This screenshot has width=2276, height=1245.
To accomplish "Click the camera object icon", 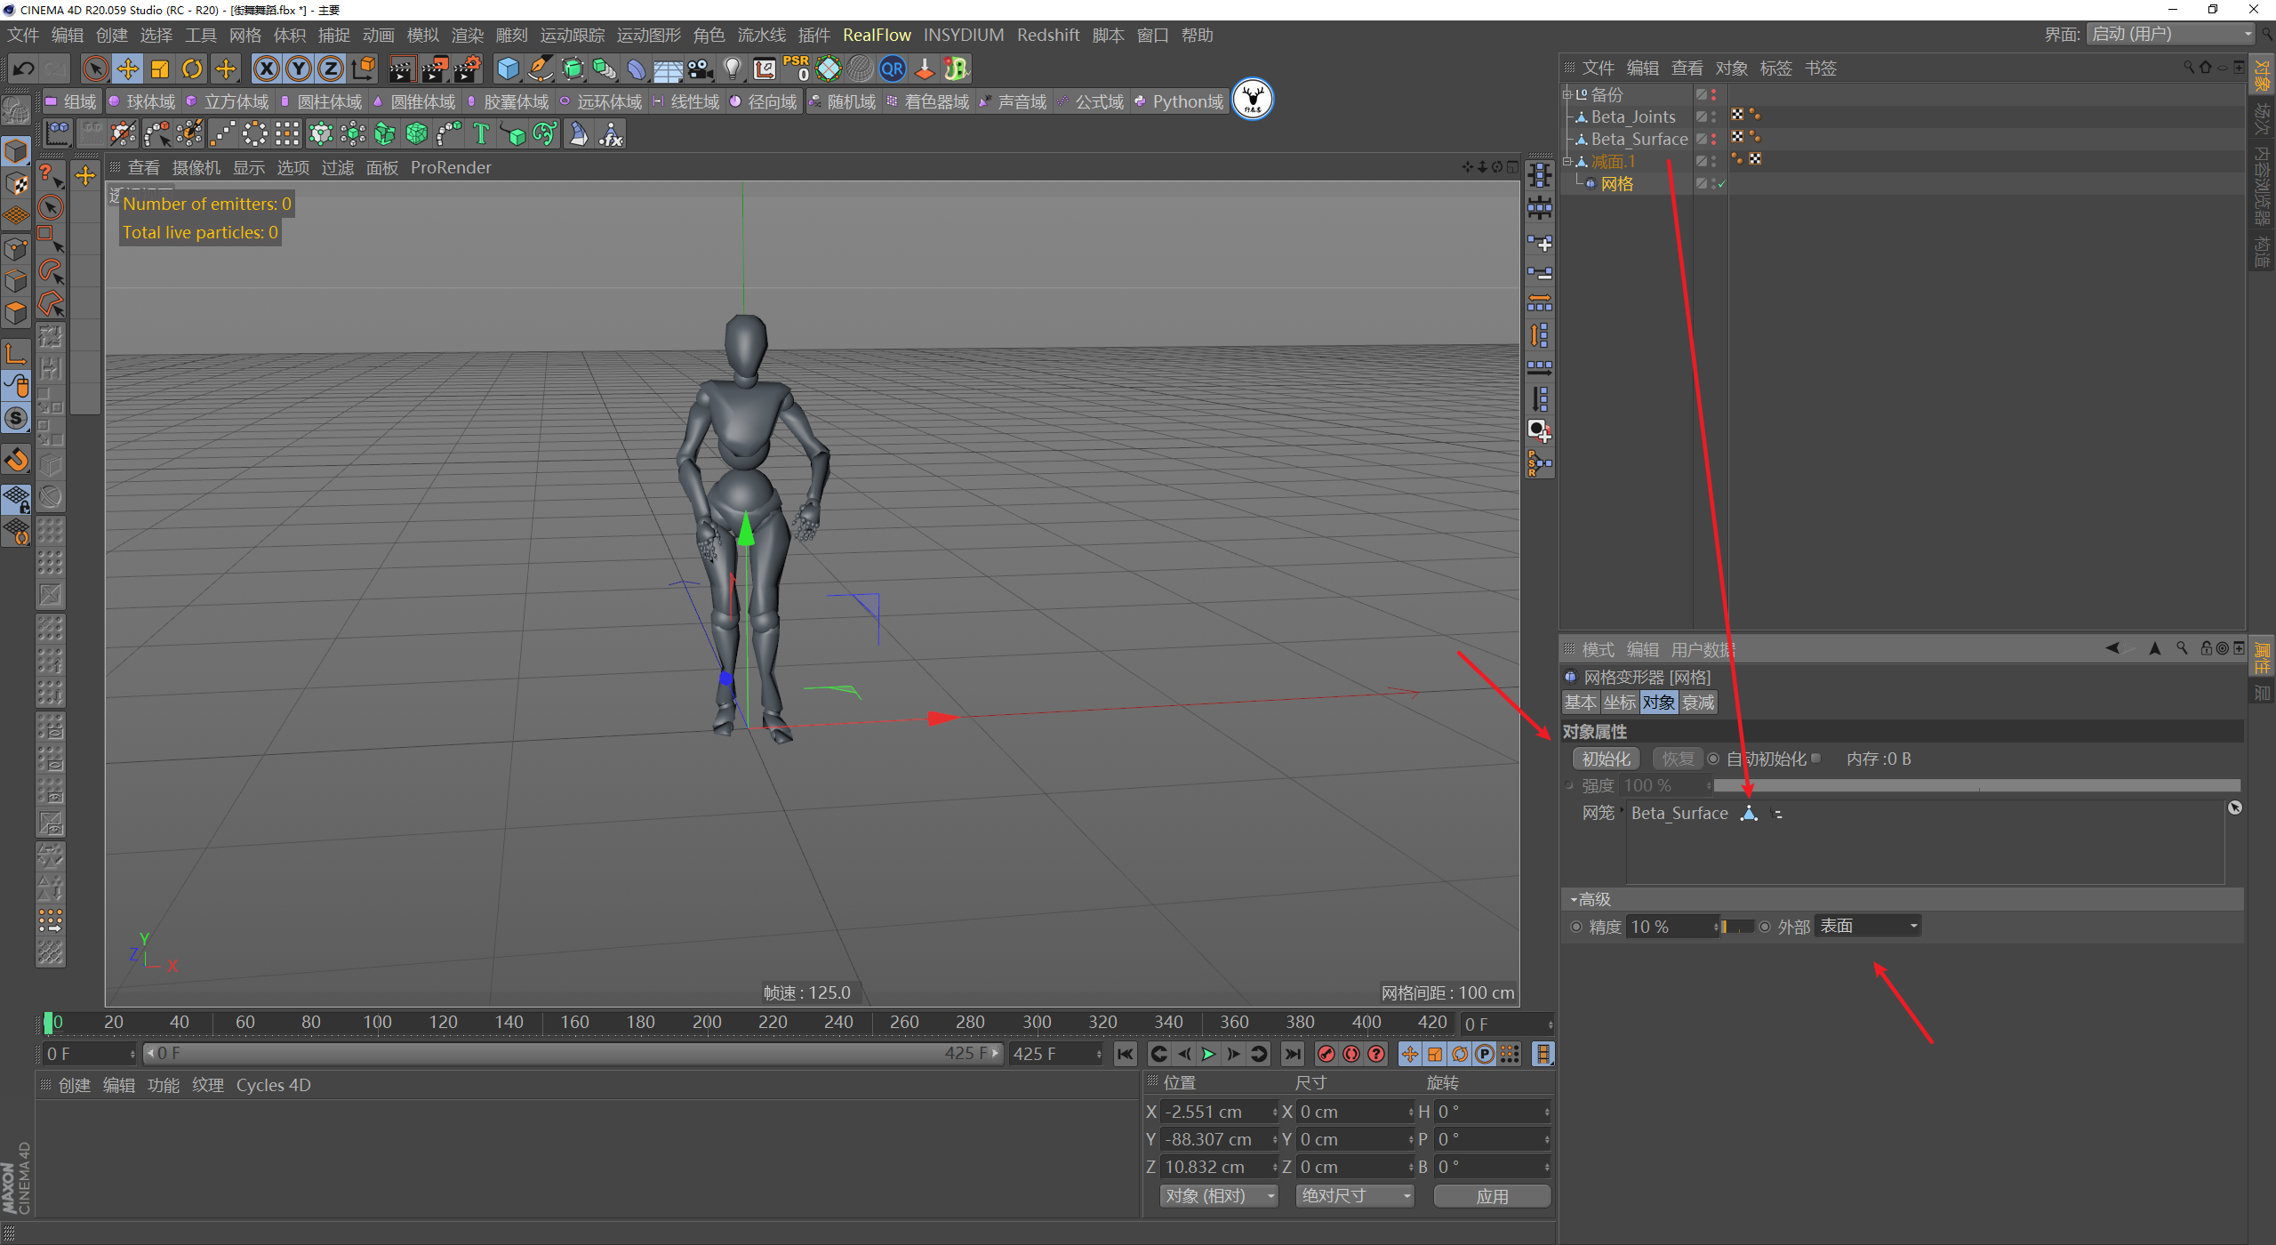I will (x=701, y=68).
